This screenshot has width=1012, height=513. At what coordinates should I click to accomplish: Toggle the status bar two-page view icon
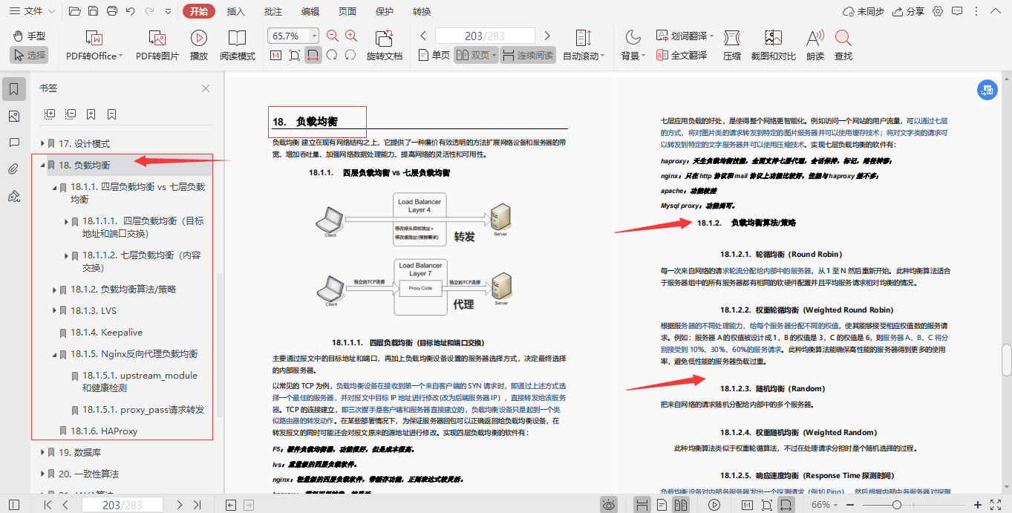coord(681,505)
